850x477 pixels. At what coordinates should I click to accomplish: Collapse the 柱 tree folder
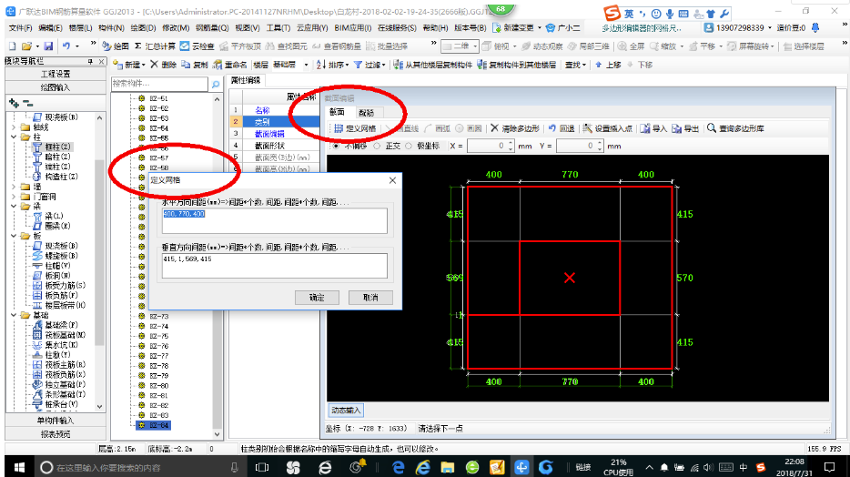14,137
